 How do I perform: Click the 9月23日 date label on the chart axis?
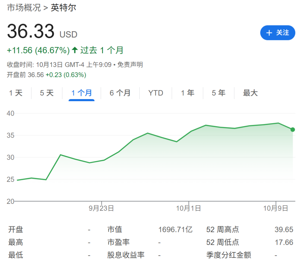click(x=101, y=208)
